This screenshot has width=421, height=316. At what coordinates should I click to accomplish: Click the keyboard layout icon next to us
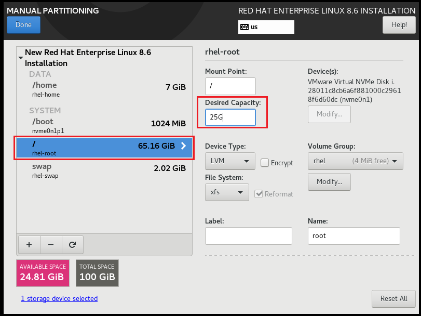[x=245, y=27]
